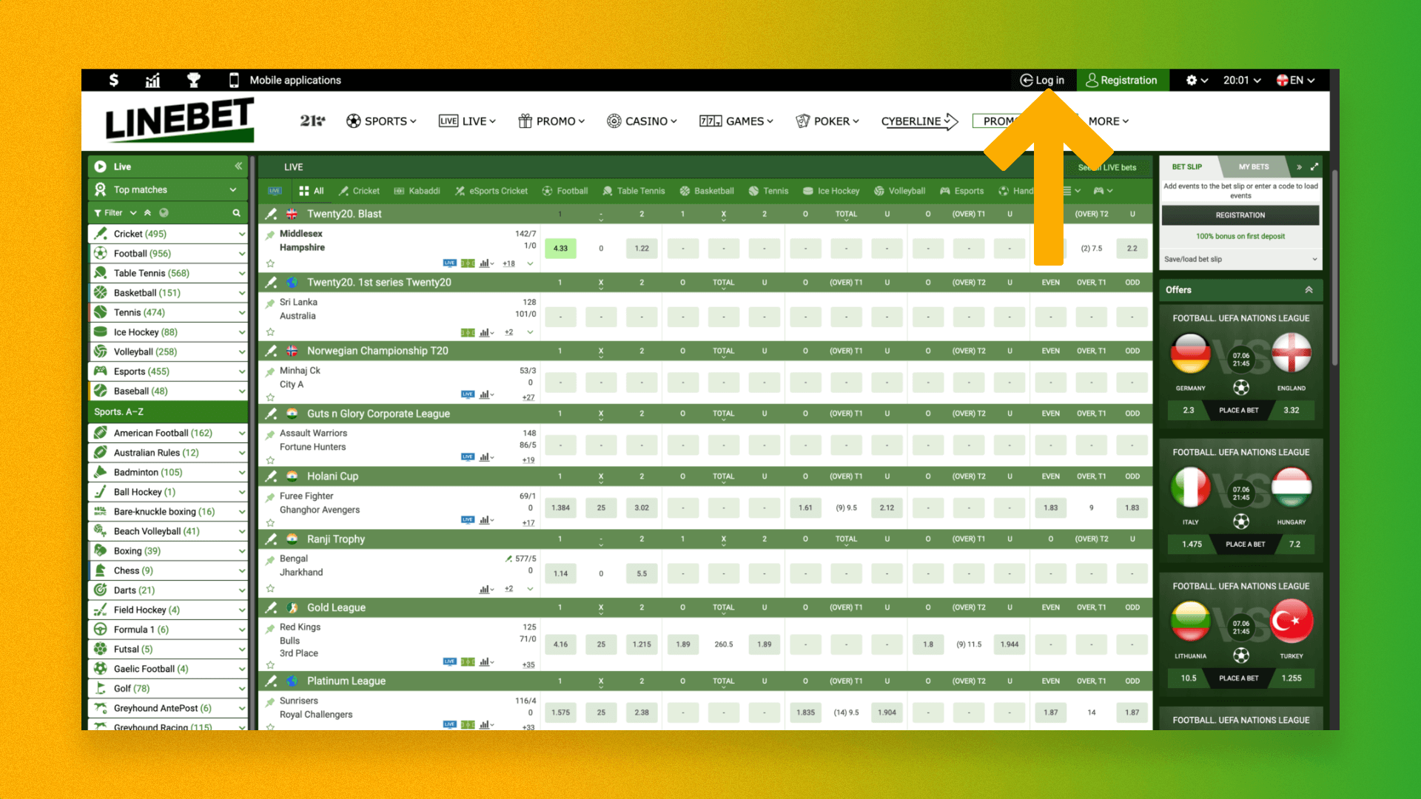Open the PROMO menu with gift icon
The image size is (1421, 799).
[551, 121]
